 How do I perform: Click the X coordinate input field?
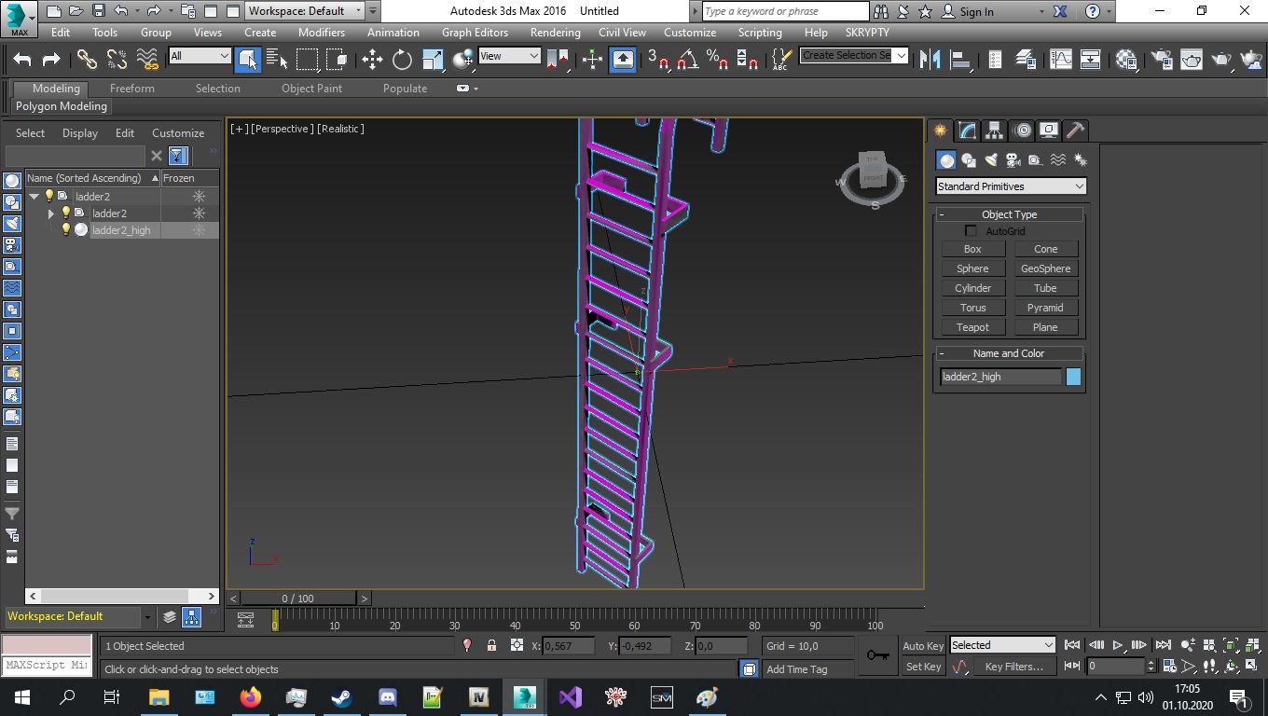click(570, 645)
